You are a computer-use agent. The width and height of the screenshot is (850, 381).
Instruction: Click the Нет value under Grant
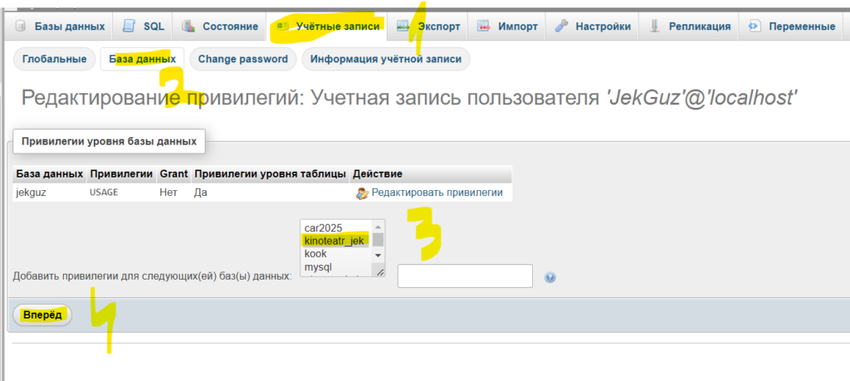click(168, 193)
